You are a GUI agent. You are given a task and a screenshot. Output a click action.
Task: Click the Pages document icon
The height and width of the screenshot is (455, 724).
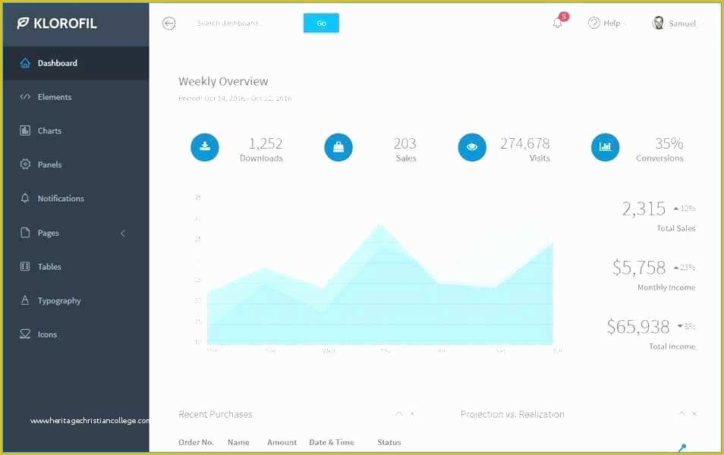pyautogui.click(x=25, y=233)
